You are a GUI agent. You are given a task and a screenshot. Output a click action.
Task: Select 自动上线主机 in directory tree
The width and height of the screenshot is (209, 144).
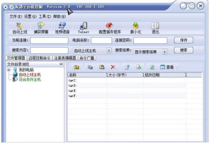(x=30, y=75)
